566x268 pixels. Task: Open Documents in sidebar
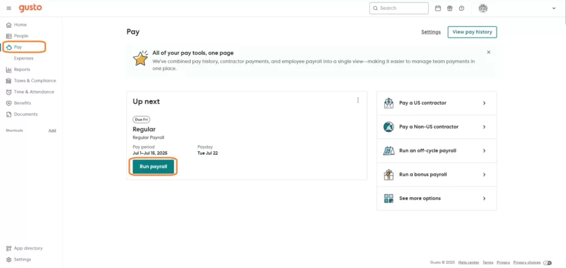pyautogui.click(x=25, y=114)
